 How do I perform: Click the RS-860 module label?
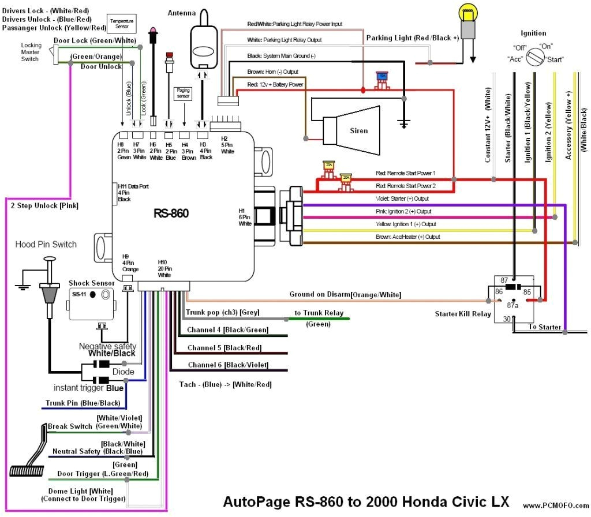pos(171,213)
